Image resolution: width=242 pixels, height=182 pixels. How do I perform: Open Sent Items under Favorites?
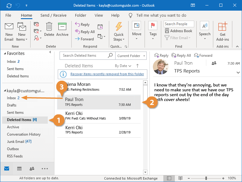pyautogui.click(x=15, y=69)
